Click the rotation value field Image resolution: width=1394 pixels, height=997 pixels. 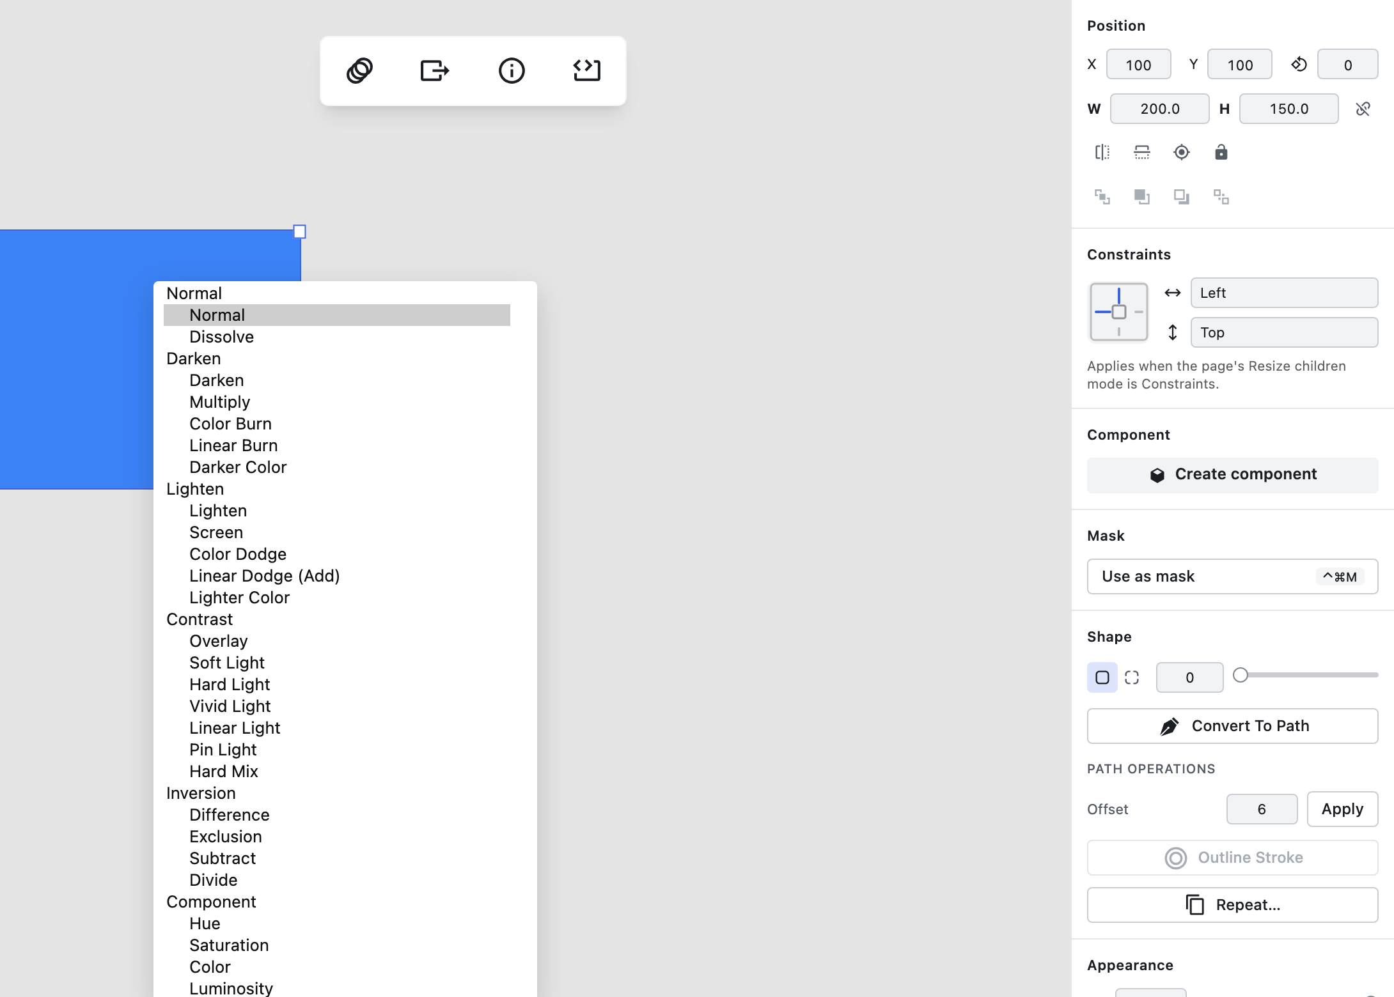[1347, 65]
